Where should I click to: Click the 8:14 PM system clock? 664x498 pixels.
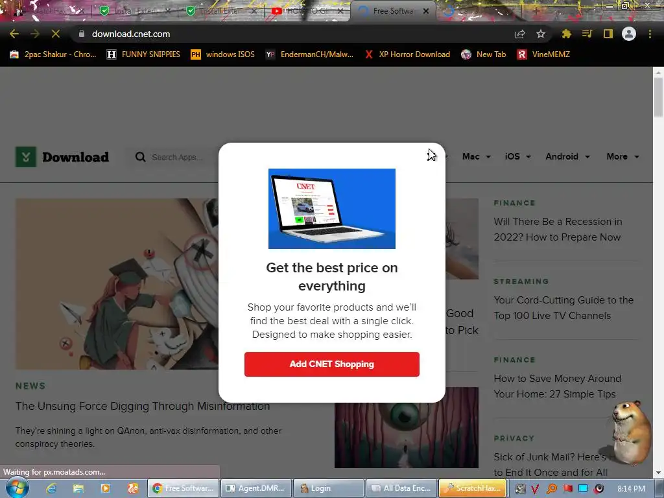point(632,489)
